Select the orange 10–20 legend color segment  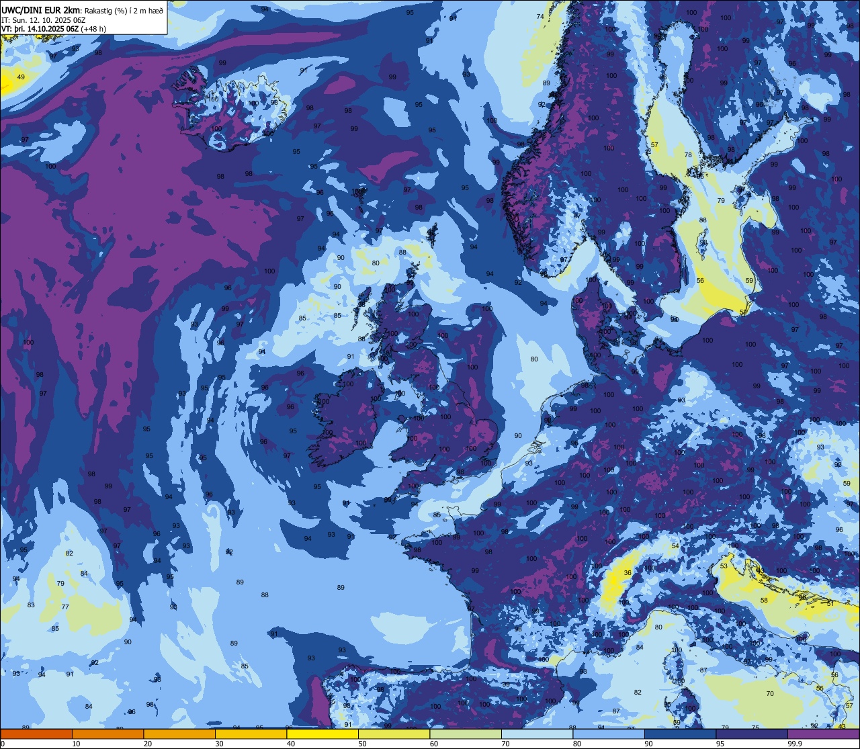click(x=107, y=734)
